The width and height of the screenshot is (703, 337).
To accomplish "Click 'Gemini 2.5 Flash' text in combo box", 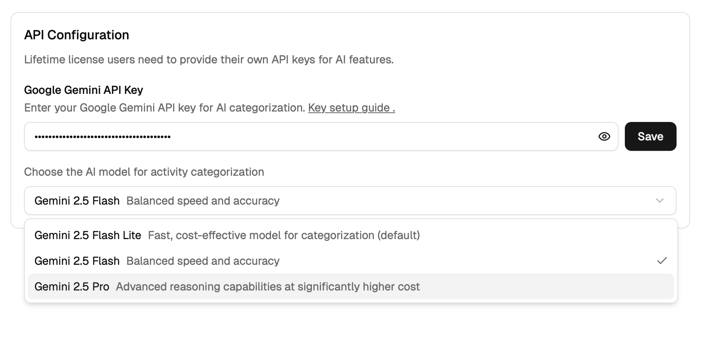I will click(77, 201).
